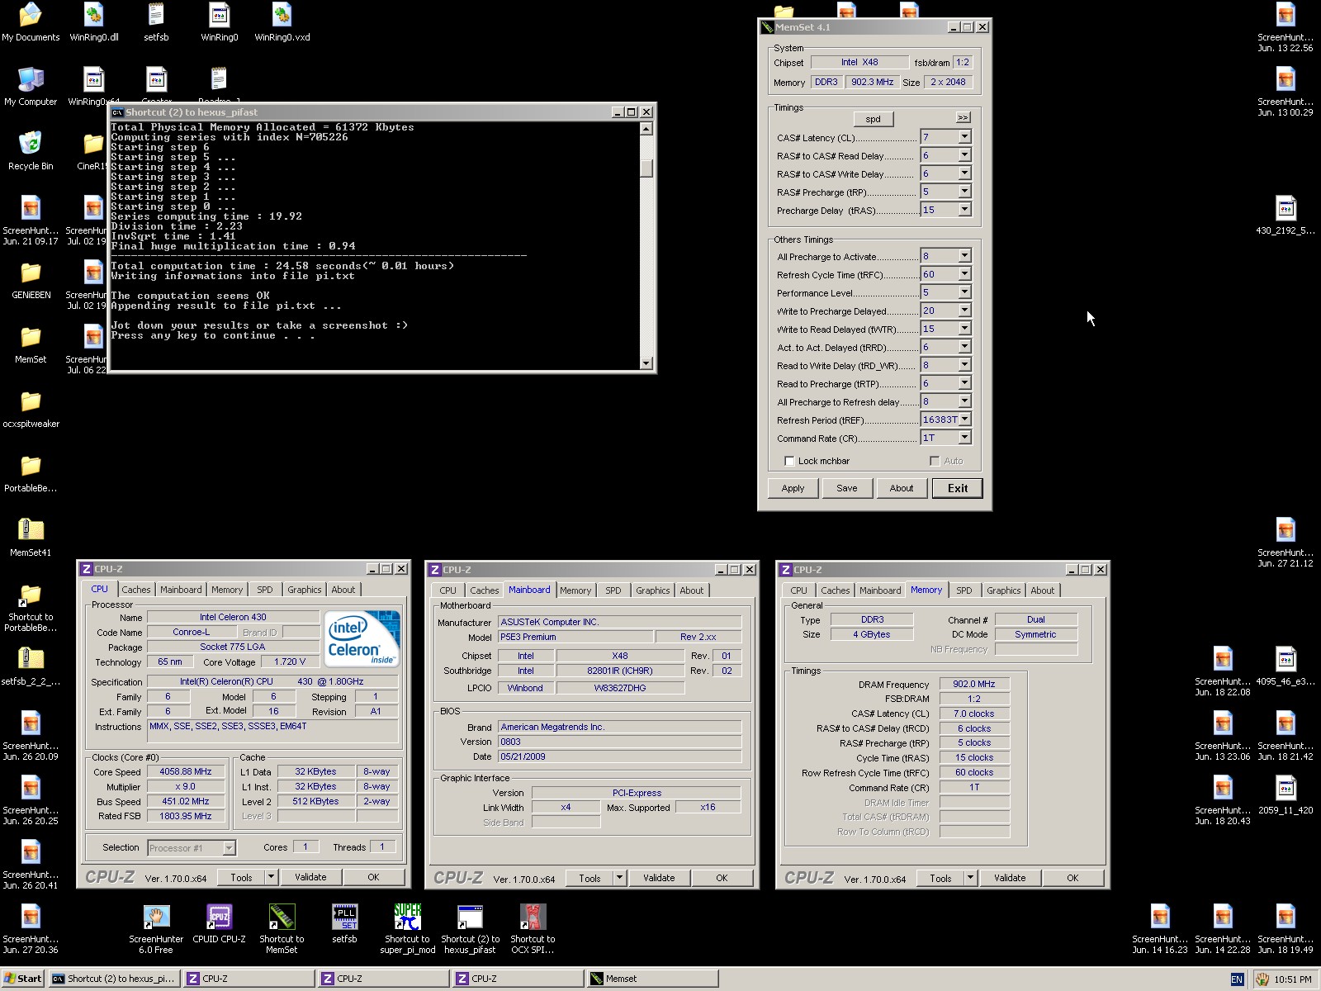
Task: Expand Precharge Delay (tRAS) dropdown
Action: pyautogui.click(x=964, y=210)
